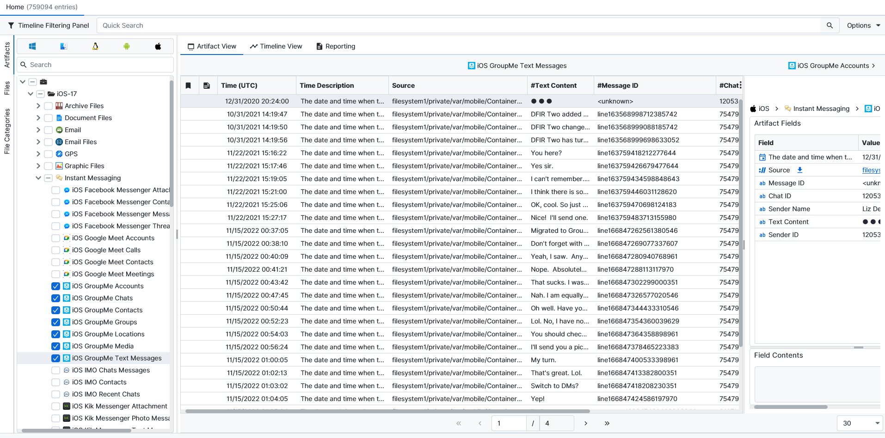
Task: Switch to Artifact View tab
Action: (x=212, y=46)
